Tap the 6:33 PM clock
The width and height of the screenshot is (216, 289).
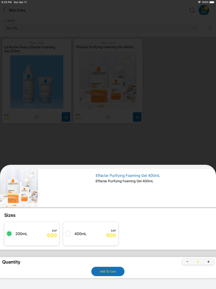pos(6,2)
